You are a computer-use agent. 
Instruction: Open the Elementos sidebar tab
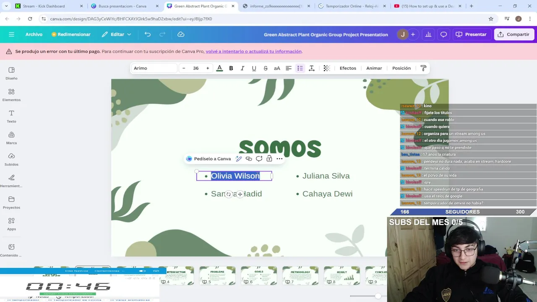11,95
